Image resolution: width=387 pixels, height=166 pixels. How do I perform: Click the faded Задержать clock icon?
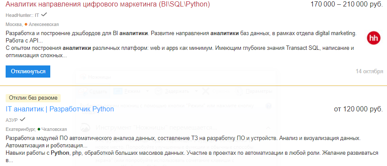(x=159, y=91)
